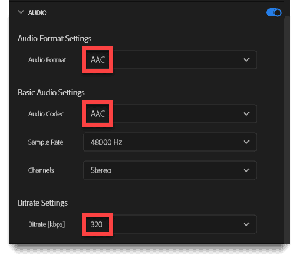Image resolution: width=299 pixels, height=262 pixels.
Task: Click the Basic Audio Settings heading
Action: coord(51,92)
